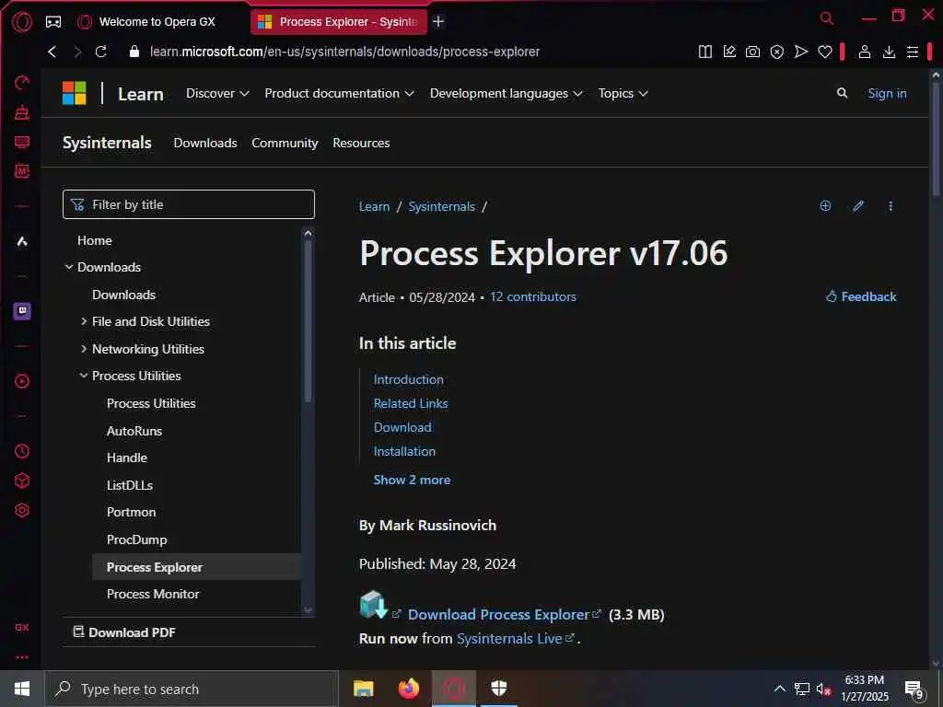Image resolution: width=943 pixels, height=707 pixels.
Task: Click the Filter by title input
Action: (x=188, y=204)
